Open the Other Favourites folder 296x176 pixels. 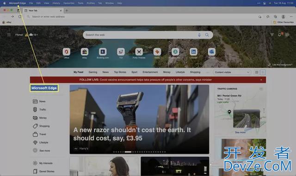click(284, 22)
